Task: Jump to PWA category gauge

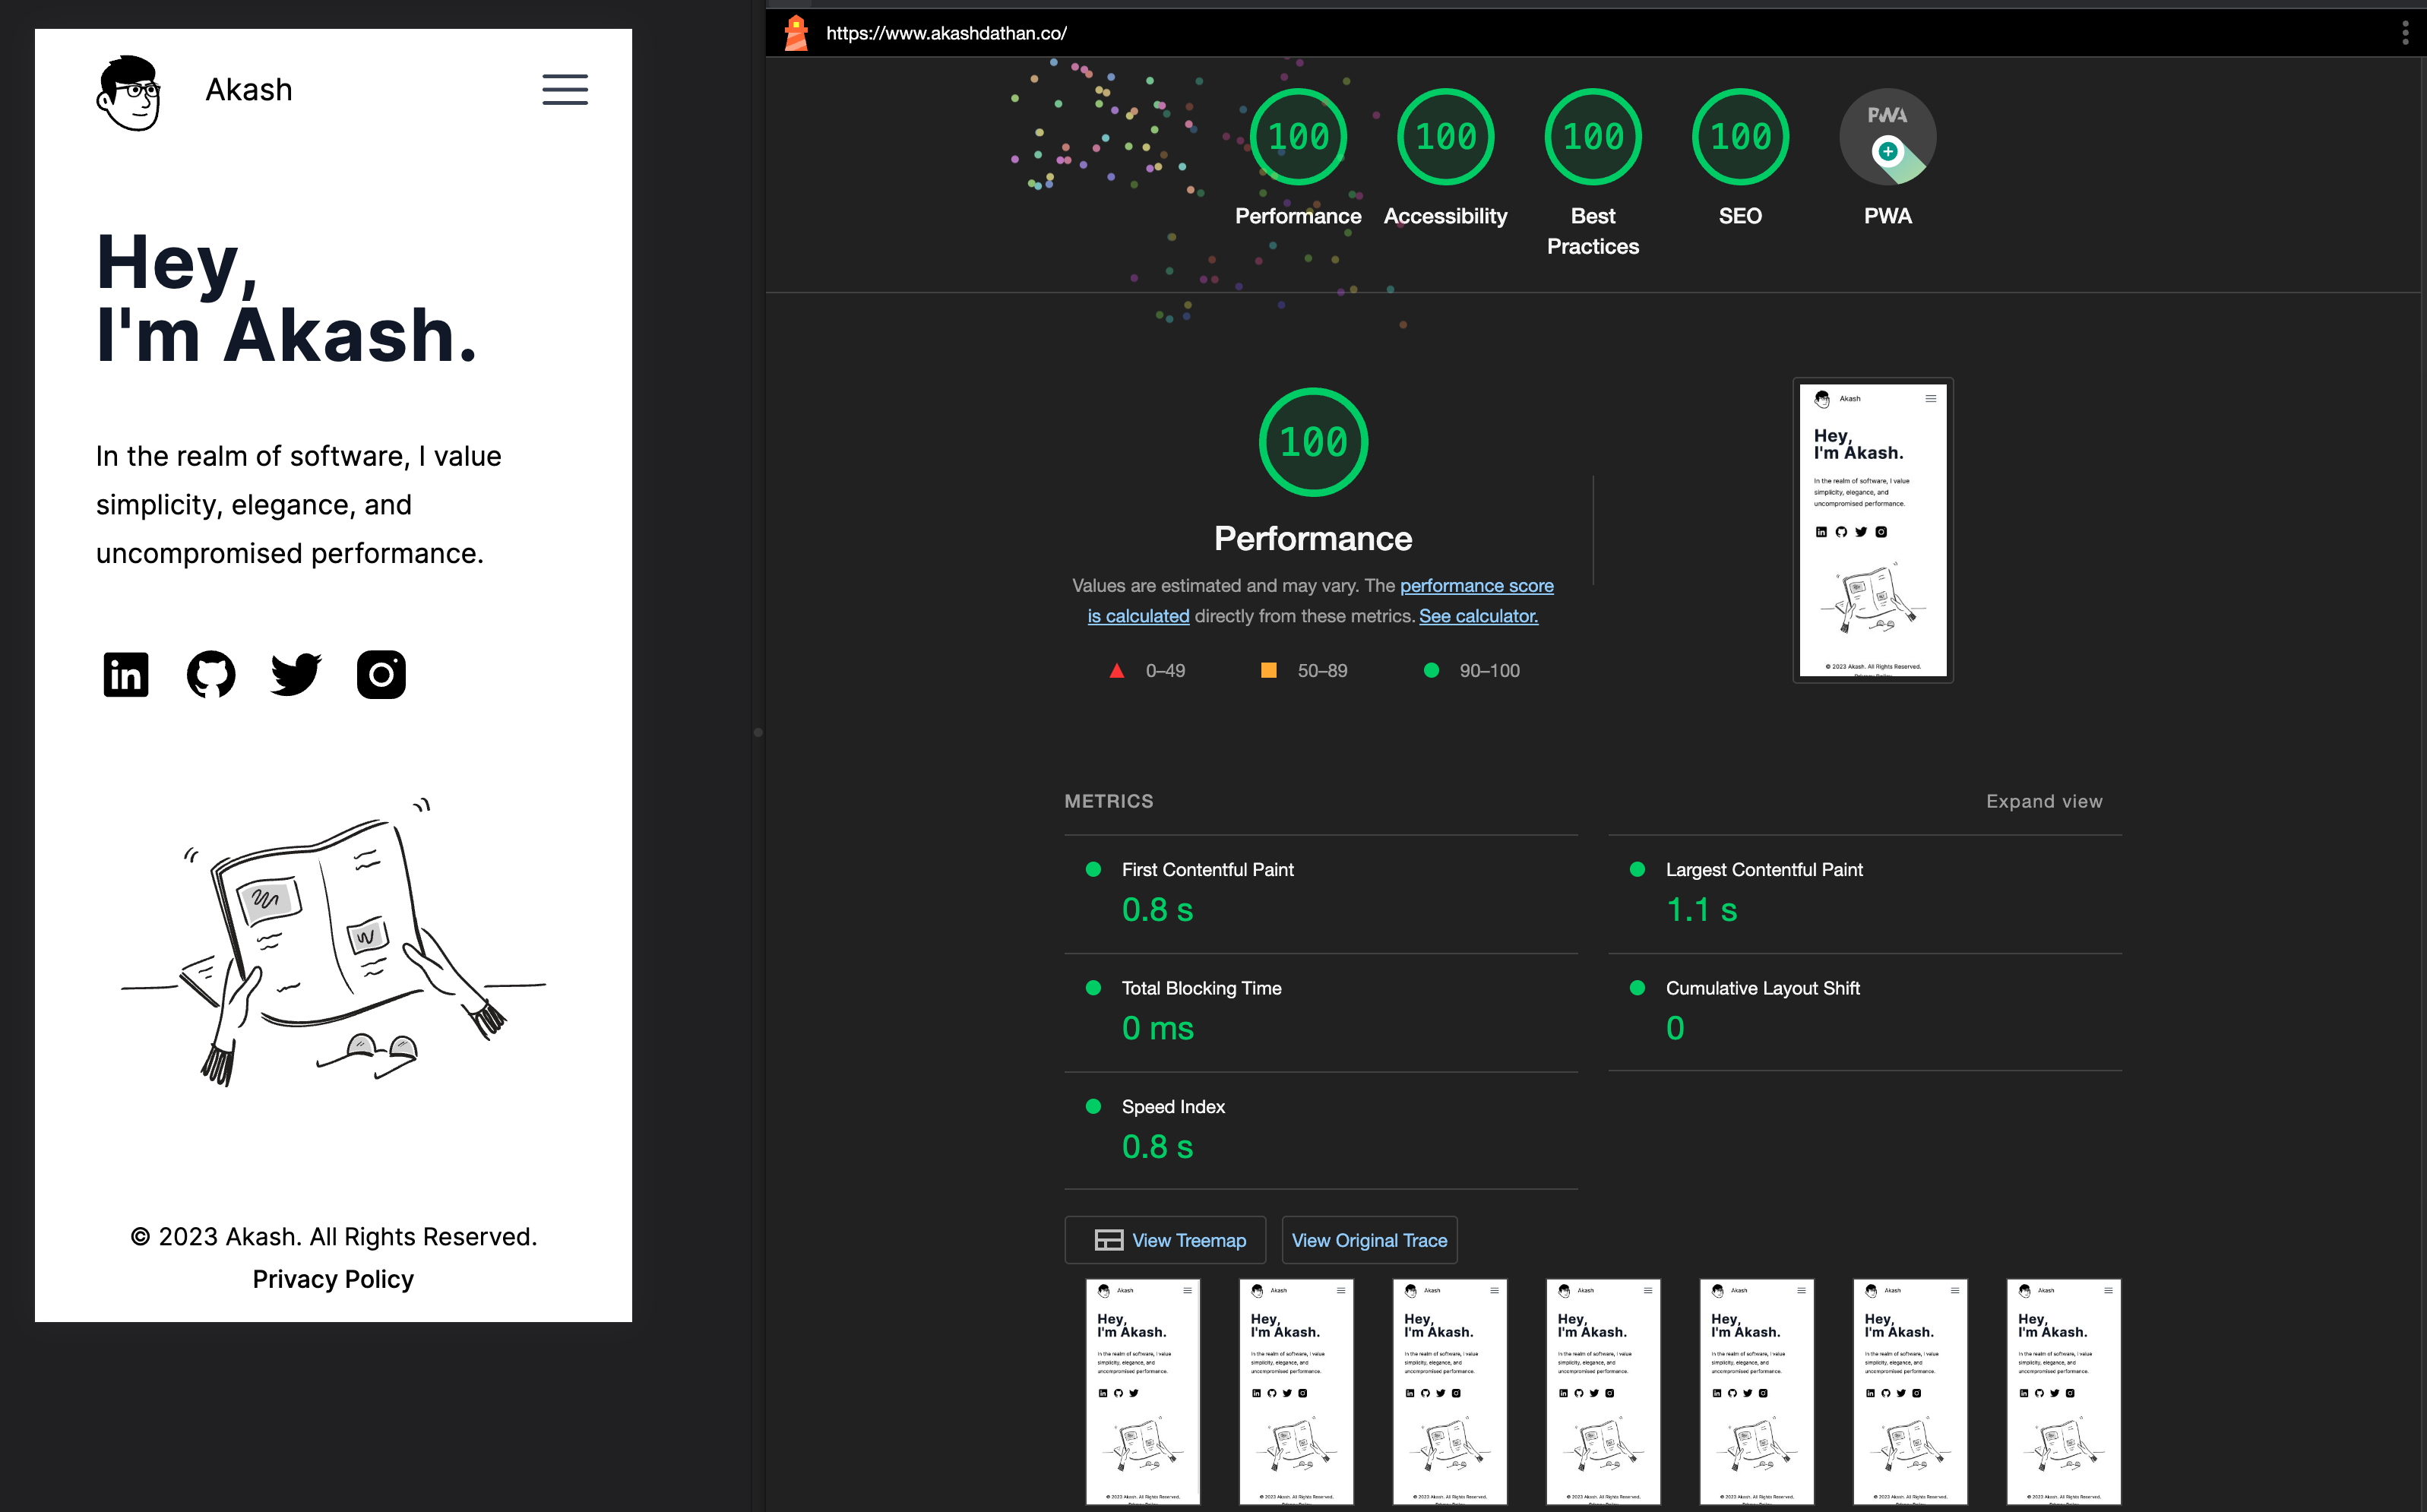Action: tap(1887, 138)
